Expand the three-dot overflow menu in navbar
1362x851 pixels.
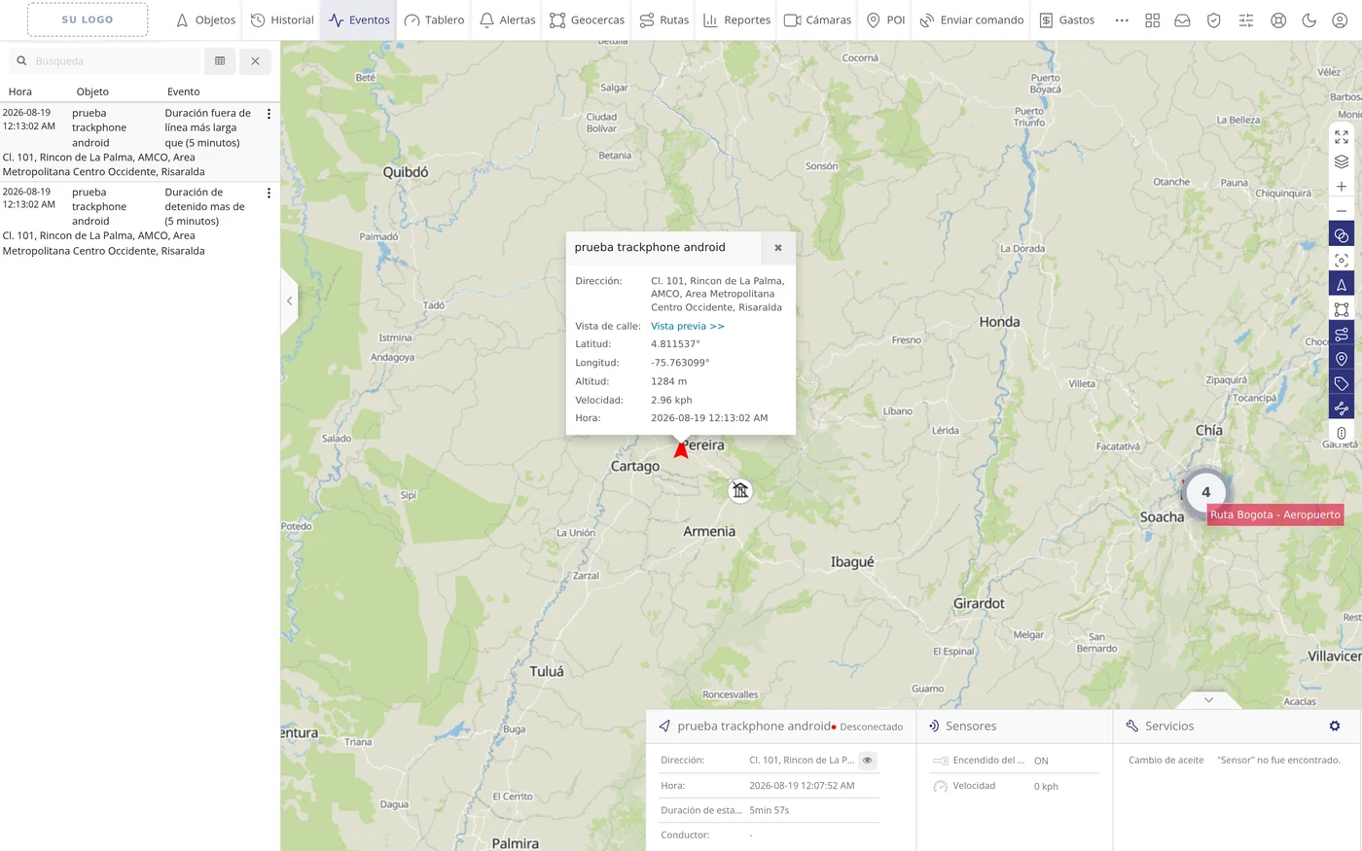pyautogui.click(x=1122, y=19)
